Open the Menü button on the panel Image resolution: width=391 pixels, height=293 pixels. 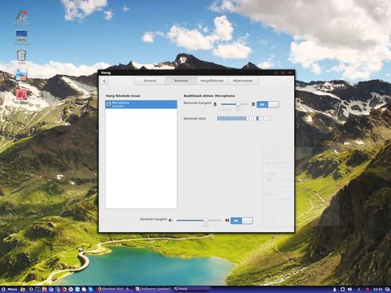coord(10,290)
